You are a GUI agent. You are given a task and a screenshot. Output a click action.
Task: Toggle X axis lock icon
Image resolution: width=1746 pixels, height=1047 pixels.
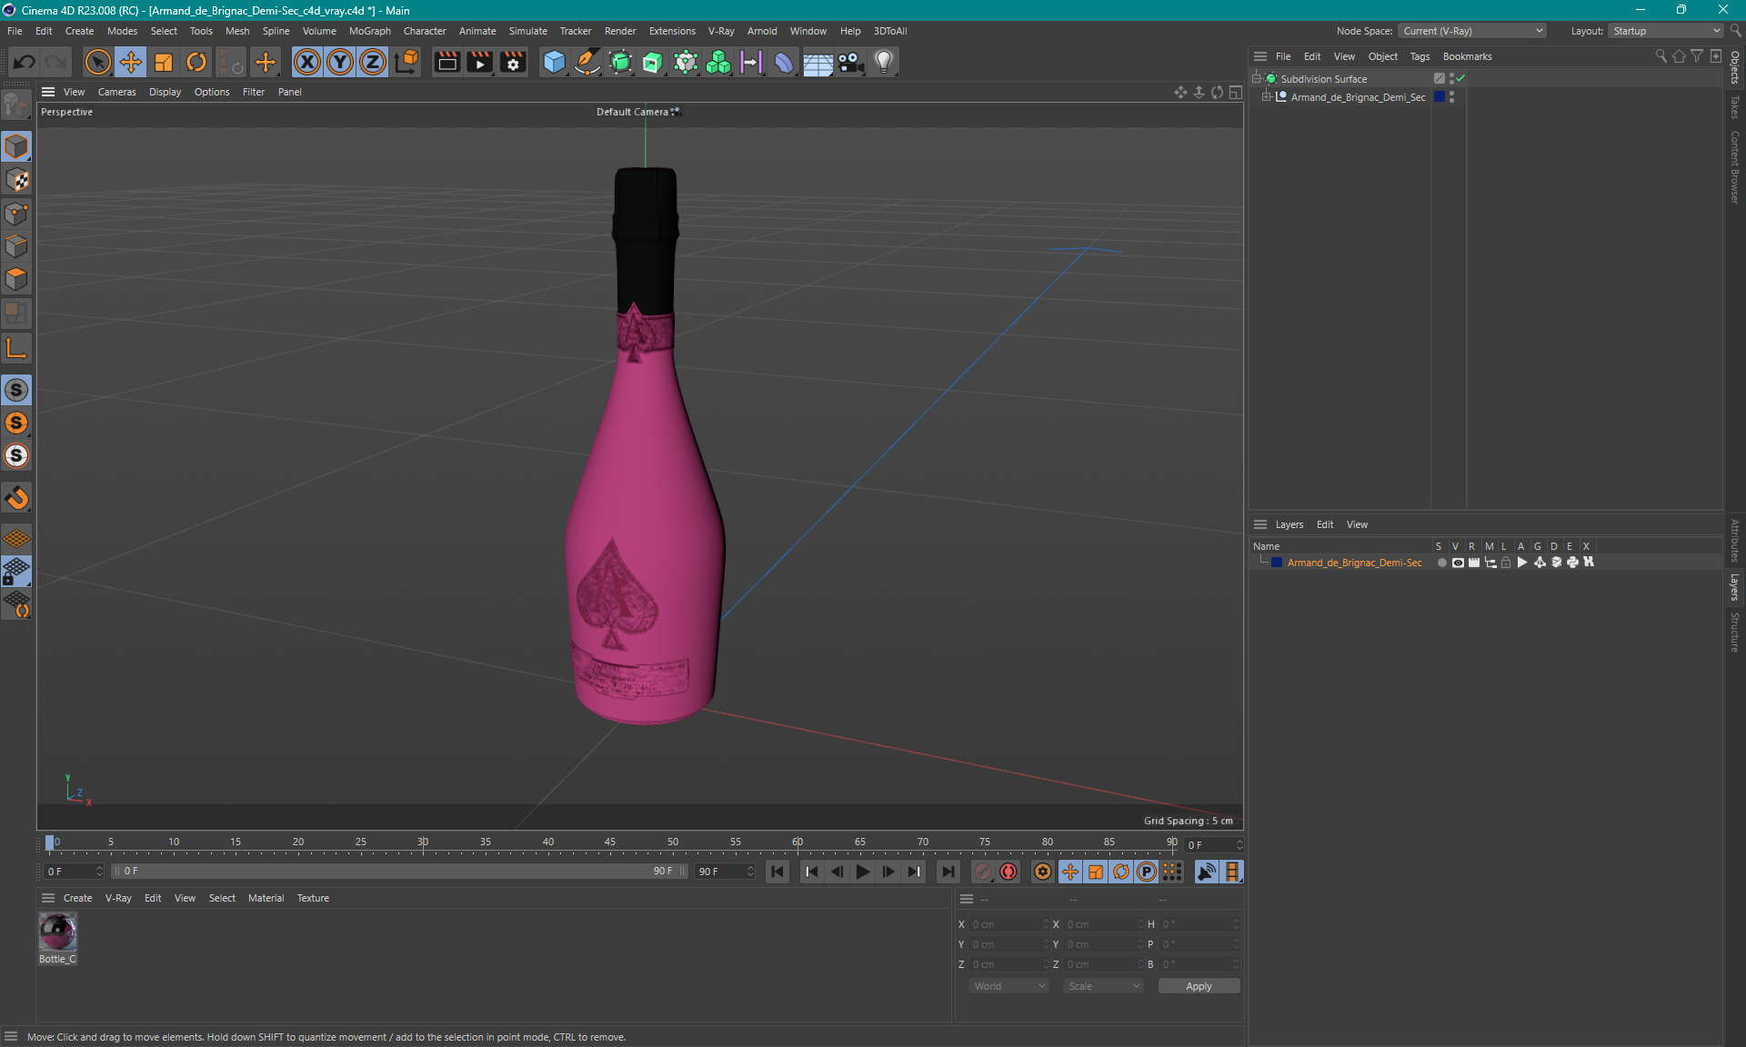click(x=307, y=62)
